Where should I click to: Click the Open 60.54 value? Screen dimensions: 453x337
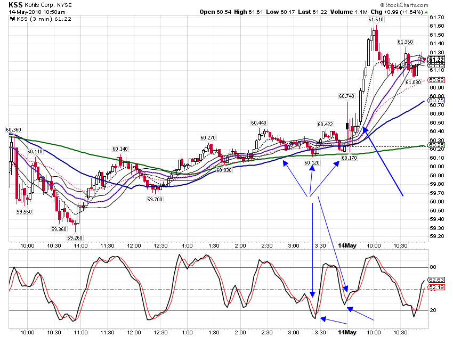pyautogui.click(x=215, y=12)
